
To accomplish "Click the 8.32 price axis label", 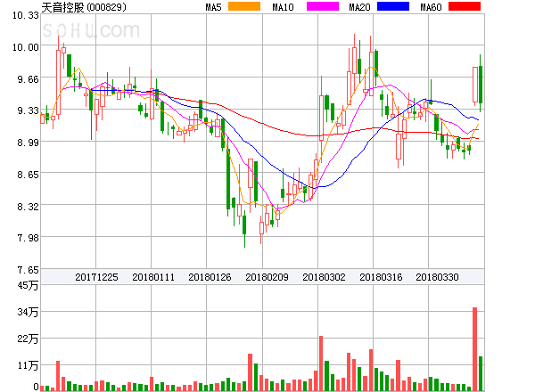I will [28, 206].
